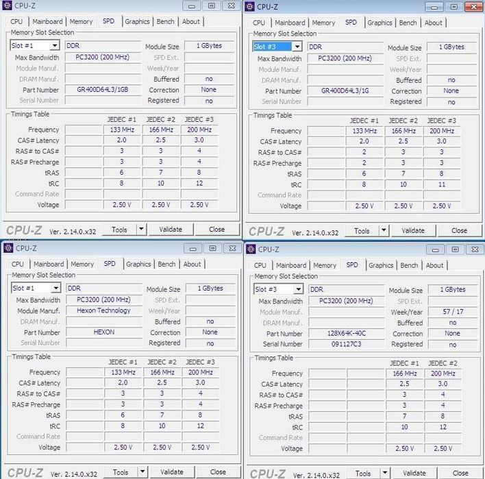
Task: Open About tab in highlighted Slot #3 window
Action: click(434, 23)
